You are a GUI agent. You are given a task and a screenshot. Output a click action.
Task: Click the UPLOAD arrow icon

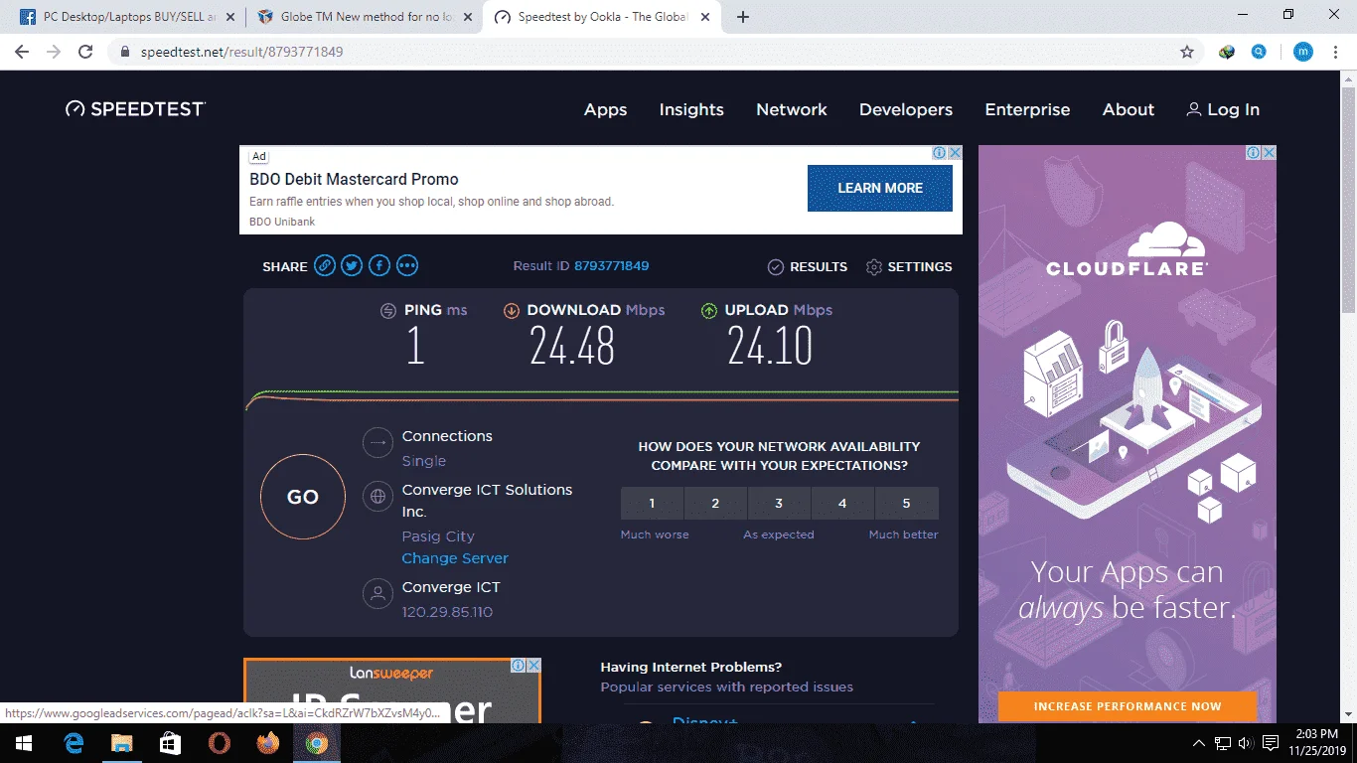709,310
